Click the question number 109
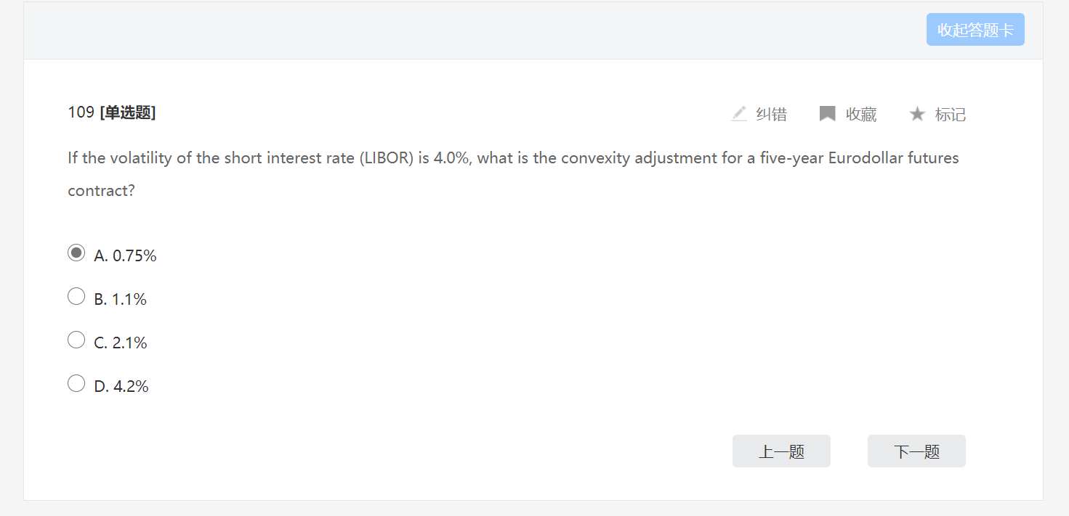 [81, 112]
